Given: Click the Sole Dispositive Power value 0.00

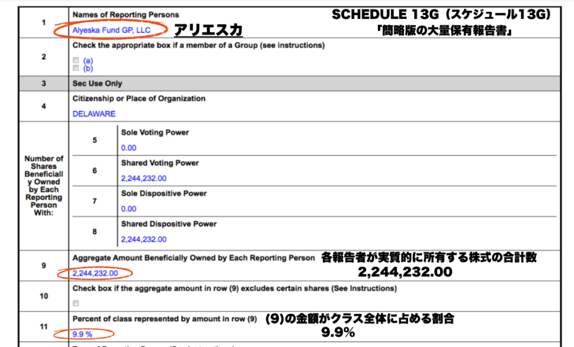Looking at the screenshot, I should pyautogui.click(x=128, y=209).
